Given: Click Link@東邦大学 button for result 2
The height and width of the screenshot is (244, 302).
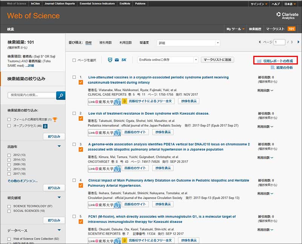Looking at the screenshot, I should click(105, 133).
